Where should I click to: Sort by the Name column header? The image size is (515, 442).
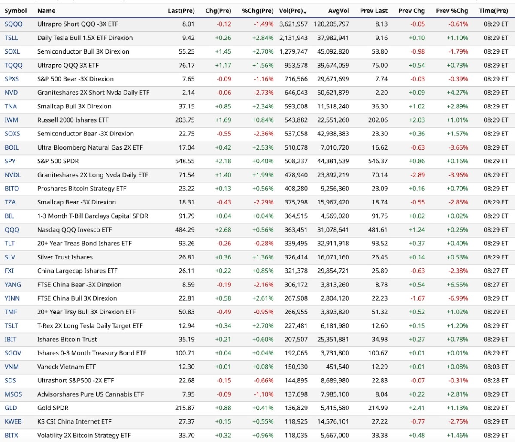[x=46, y=11]
